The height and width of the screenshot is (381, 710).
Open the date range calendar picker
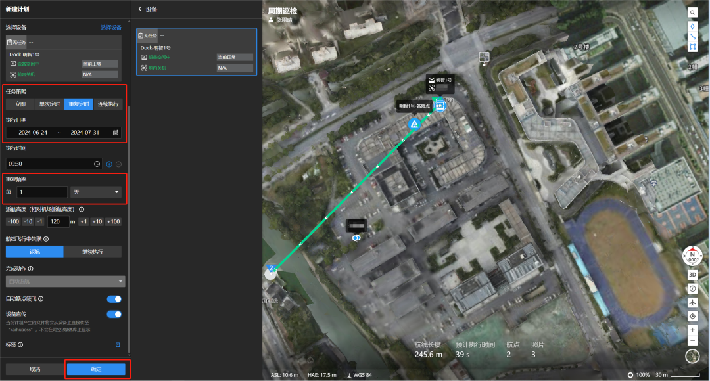pos(116,133)
